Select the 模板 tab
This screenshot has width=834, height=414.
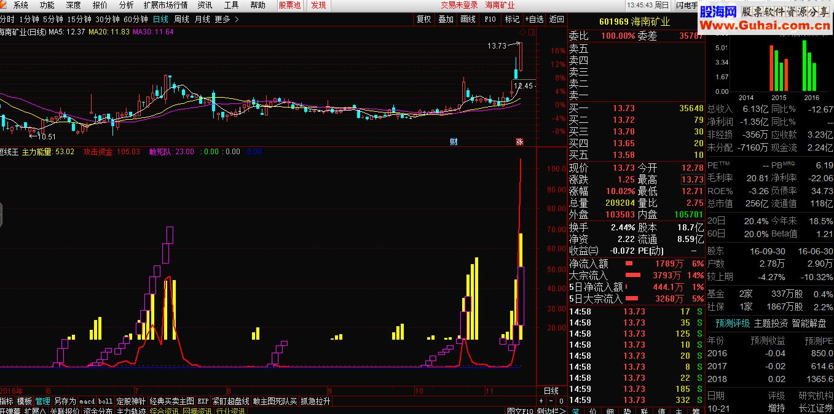[25, 401]
